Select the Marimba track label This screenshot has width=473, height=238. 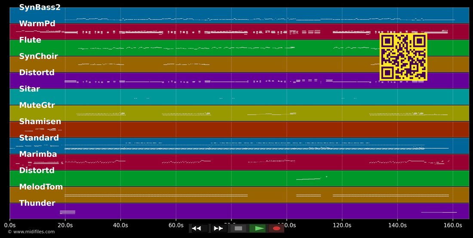38,154
